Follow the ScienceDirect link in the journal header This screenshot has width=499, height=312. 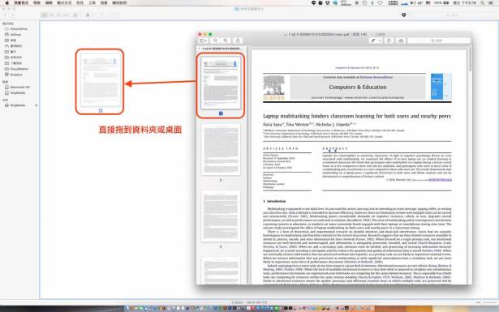(376, 77)
